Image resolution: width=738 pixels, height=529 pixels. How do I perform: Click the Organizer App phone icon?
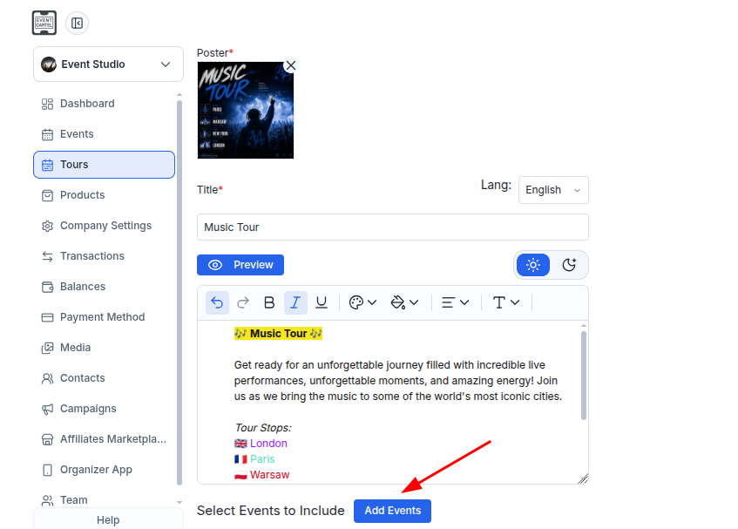point(48,470)
